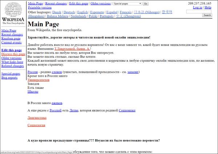The width and height of the screenshot is (218, 154).
Task: Open Discuss this page link
Action: [13, 54]
